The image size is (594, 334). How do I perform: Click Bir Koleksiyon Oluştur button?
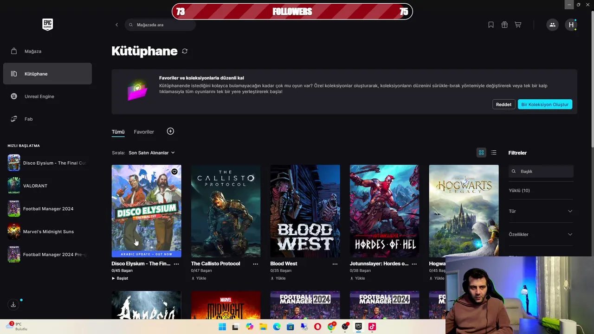pos(545,104)
